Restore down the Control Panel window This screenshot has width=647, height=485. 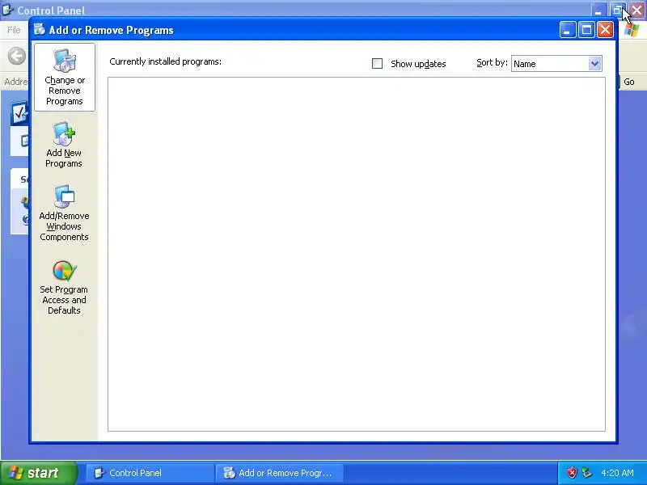point(618,10)
